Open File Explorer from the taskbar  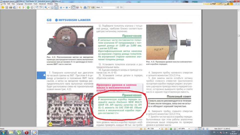(11, 132)
